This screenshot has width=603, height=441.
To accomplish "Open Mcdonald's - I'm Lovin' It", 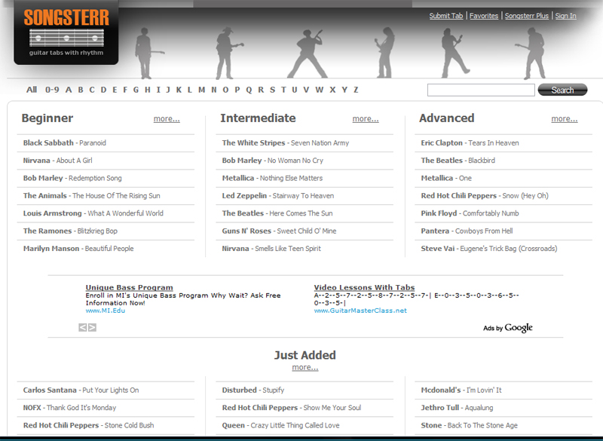I will coord(461,390).
